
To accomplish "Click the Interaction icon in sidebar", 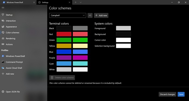I will 3,21.
